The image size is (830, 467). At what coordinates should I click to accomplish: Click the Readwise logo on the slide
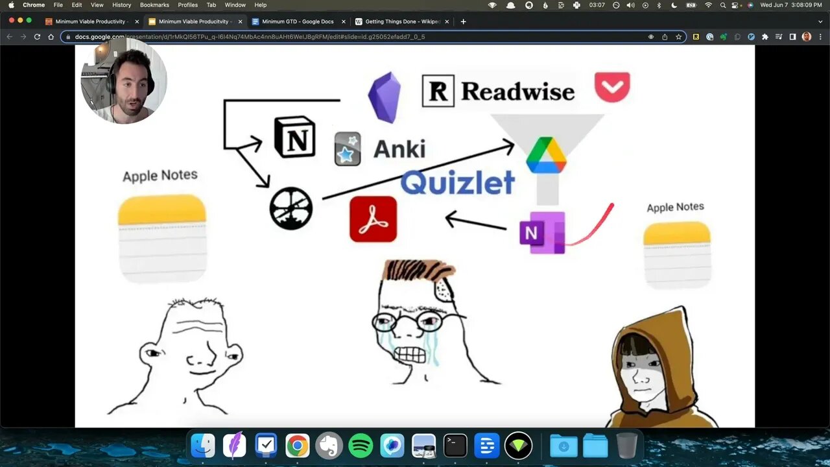(x=499, y=91)
